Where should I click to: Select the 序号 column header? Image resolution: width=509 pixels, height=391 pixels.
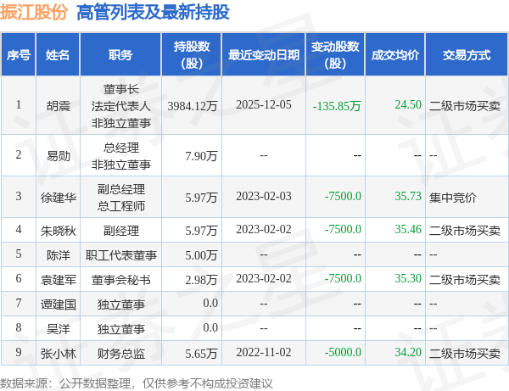pyautogui.click(x=19, y=55)
